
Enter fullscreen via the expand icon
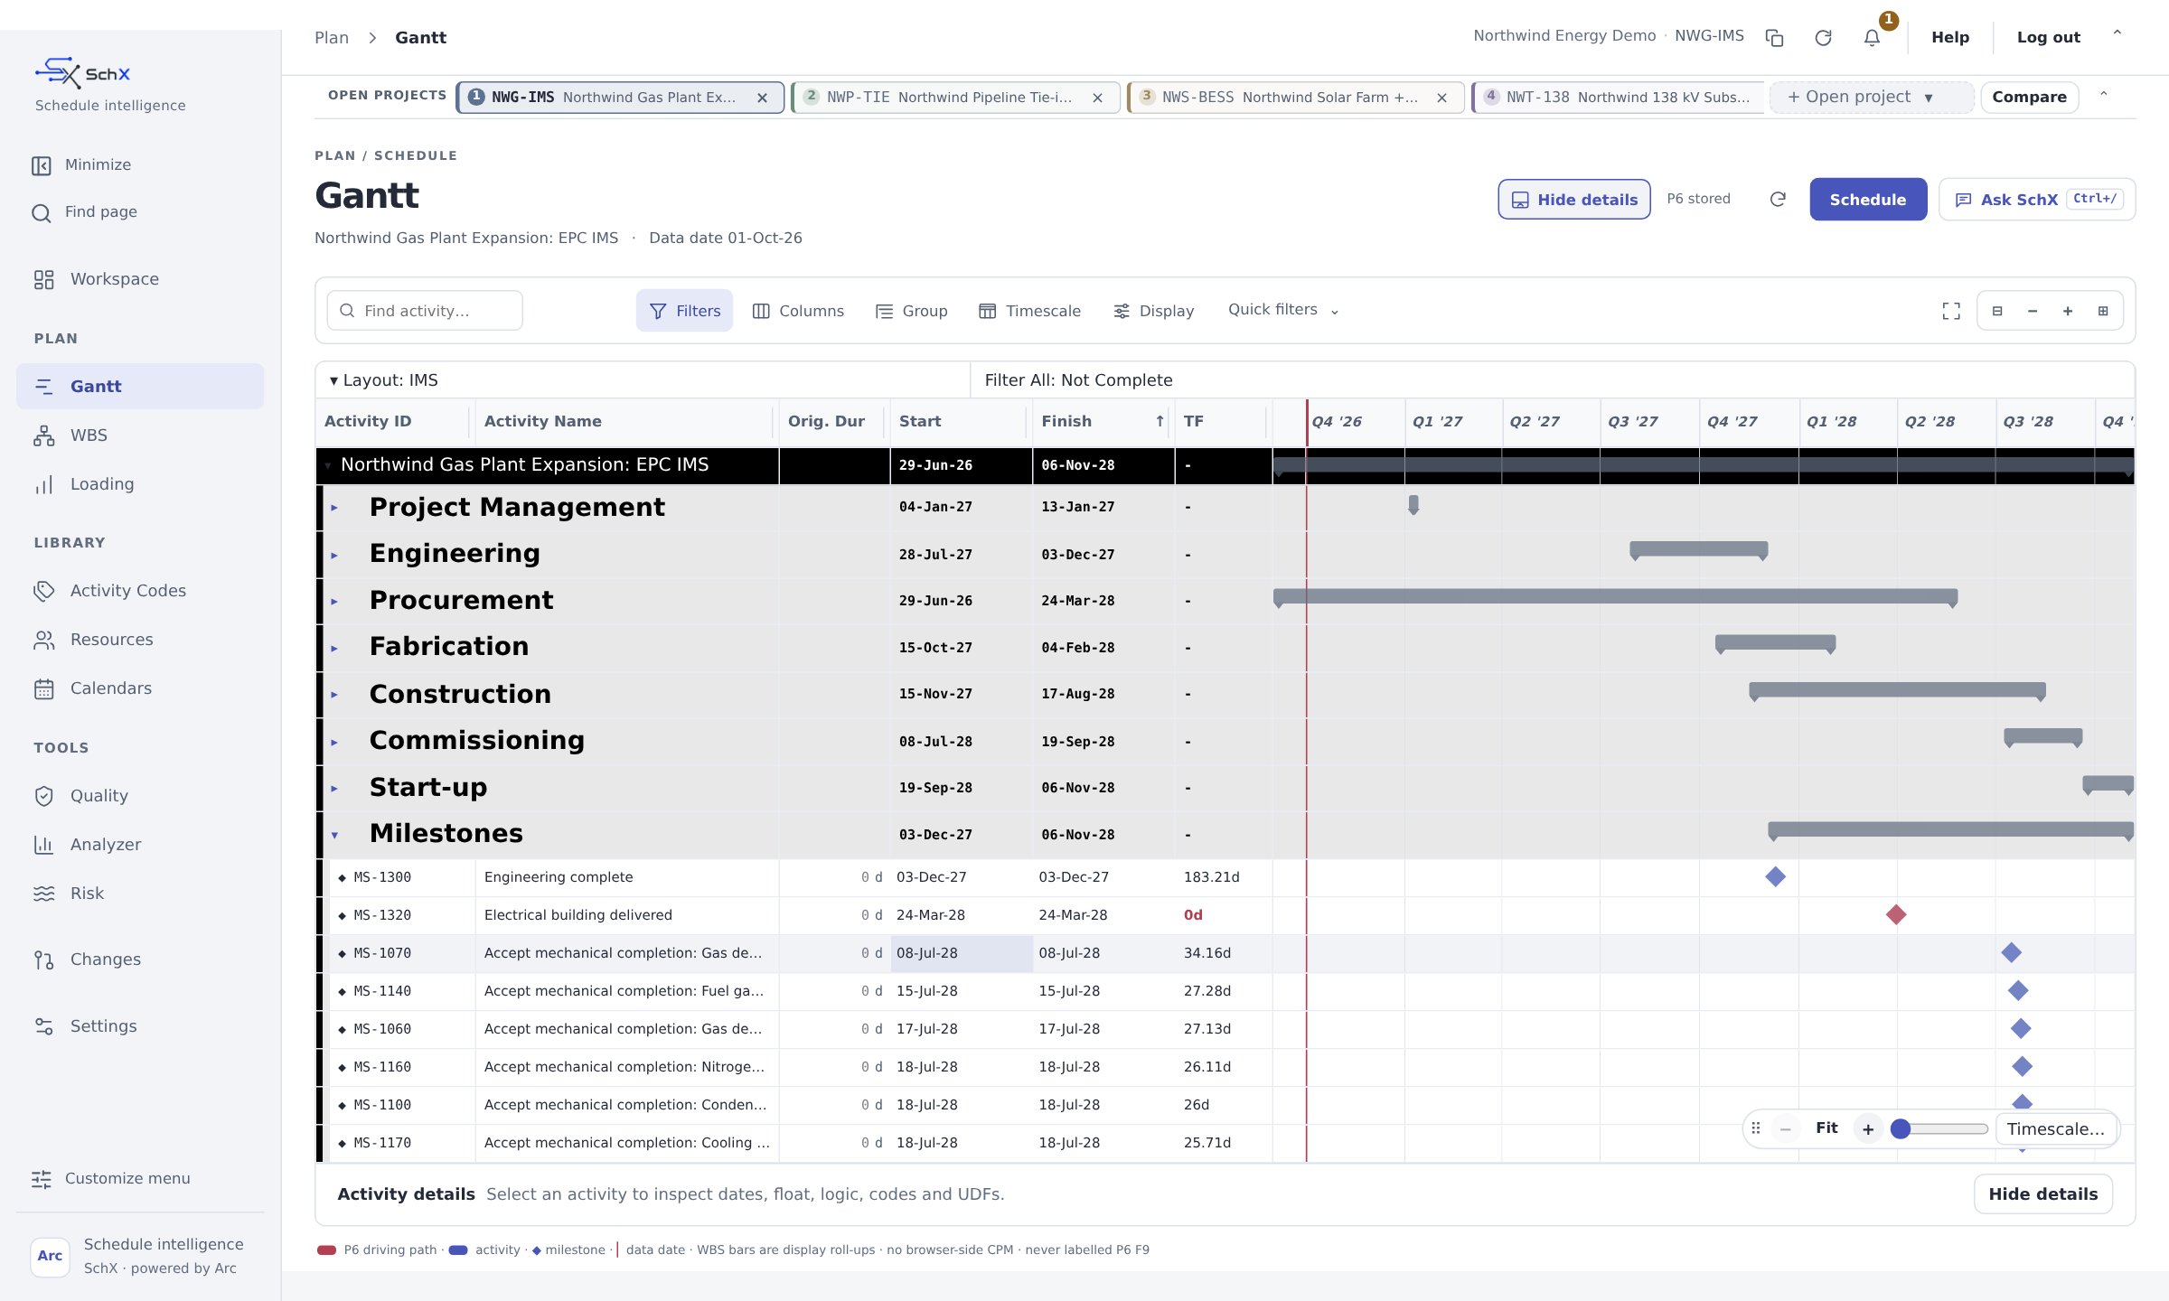tap(1951, 311)
